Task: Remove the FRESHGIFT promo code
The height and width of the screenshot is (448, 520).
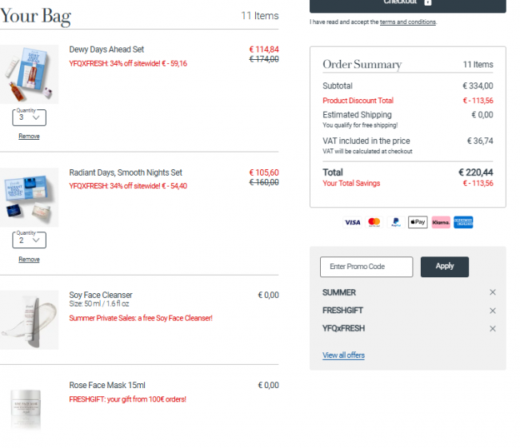Action: click(493, 311)
